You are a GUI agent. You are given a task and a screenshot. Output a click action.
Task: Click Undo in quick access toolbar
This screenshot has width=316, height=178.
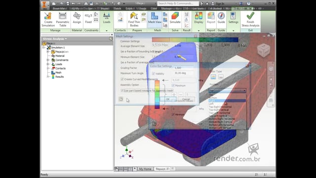pyautogui.click(x=73, y=3)
